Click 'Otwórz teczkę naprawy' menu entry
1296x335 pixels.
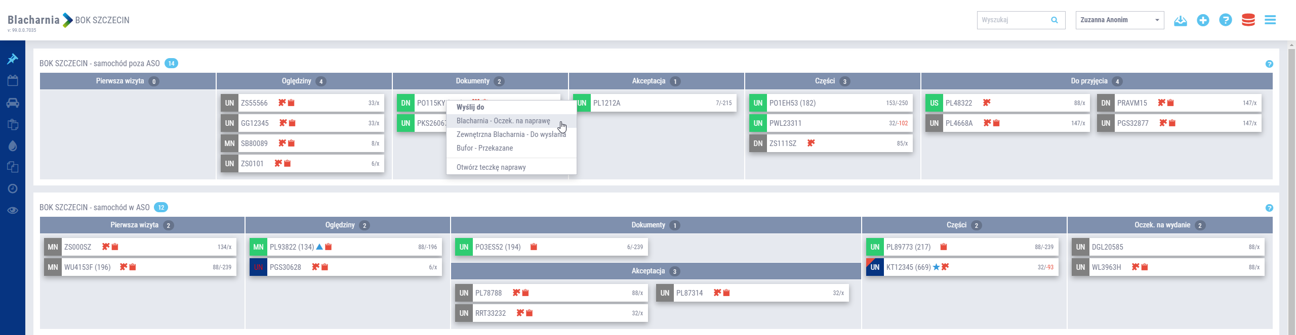[491, 167]
